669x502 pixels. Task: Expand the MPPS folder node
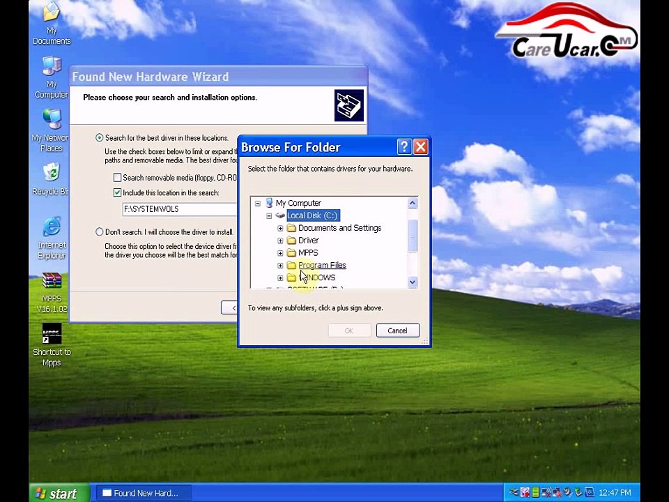(280, 253)
